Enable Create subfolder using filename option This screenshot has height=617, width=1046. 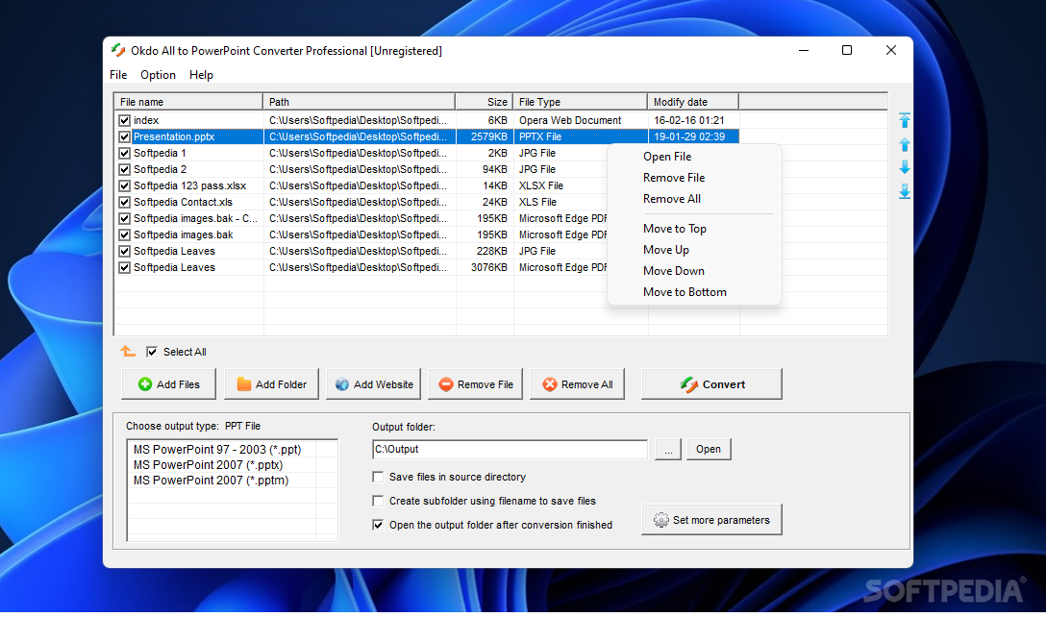coord(378,501)
